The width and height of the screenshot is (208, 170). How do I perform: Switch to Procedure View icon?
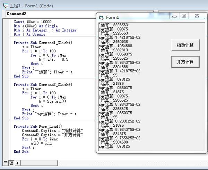pyautogui.click(x=6, y=163)
